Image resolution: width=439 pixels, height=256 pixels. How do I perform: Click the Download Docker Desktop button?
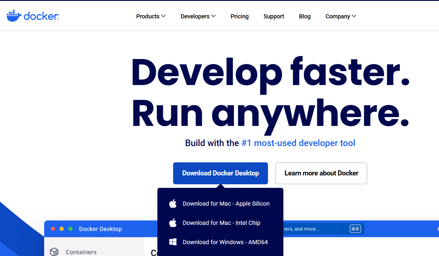click(x=221, y=173)
